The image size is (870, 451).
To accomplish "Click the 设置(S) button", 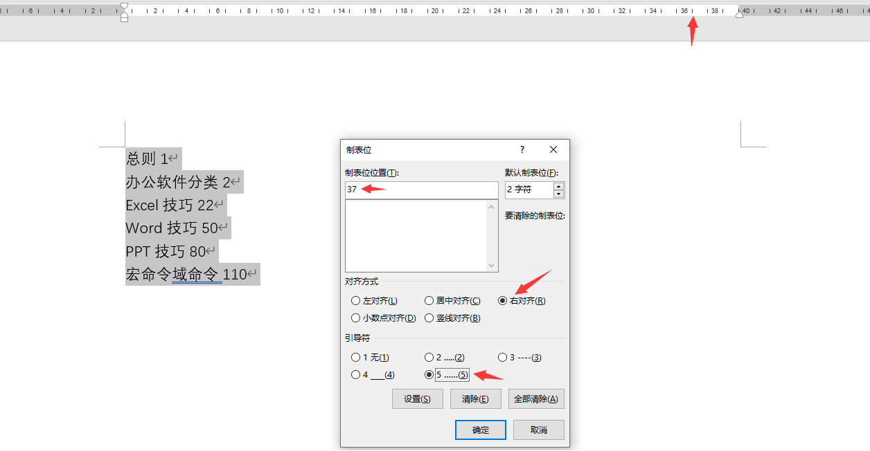I will click(418, 399).
